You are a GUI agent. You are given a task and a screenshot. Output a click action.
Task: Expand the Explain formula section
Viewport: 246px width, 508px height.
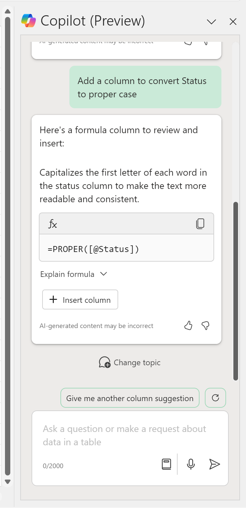click(x=73, y=274)
